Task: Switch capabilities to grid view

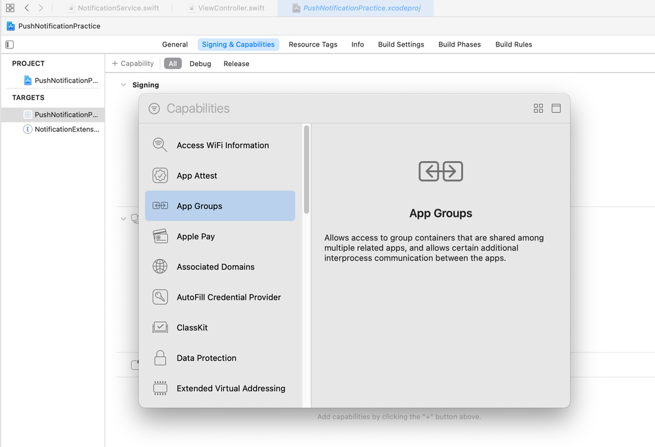Action: point(538,109)
